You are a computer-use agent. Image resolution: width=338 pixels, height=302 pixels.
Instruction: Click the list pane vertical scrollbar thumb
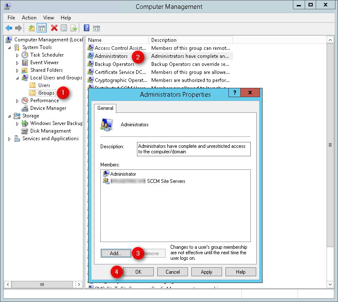pyautogui.click(x=330, y=145)
